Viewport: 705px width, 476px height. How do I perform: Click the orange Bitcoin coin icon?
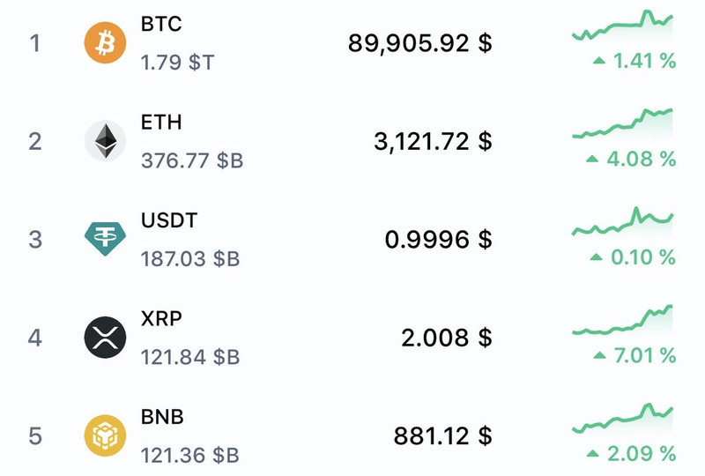(106, 43)
